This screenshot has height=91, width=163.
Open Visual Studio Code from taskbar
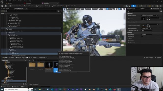[x=52, y=89]
